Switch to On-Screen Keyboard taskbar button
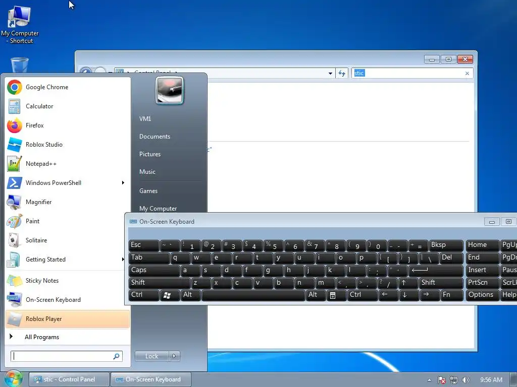Screen dimensions: 517x387 pos(151,379)
